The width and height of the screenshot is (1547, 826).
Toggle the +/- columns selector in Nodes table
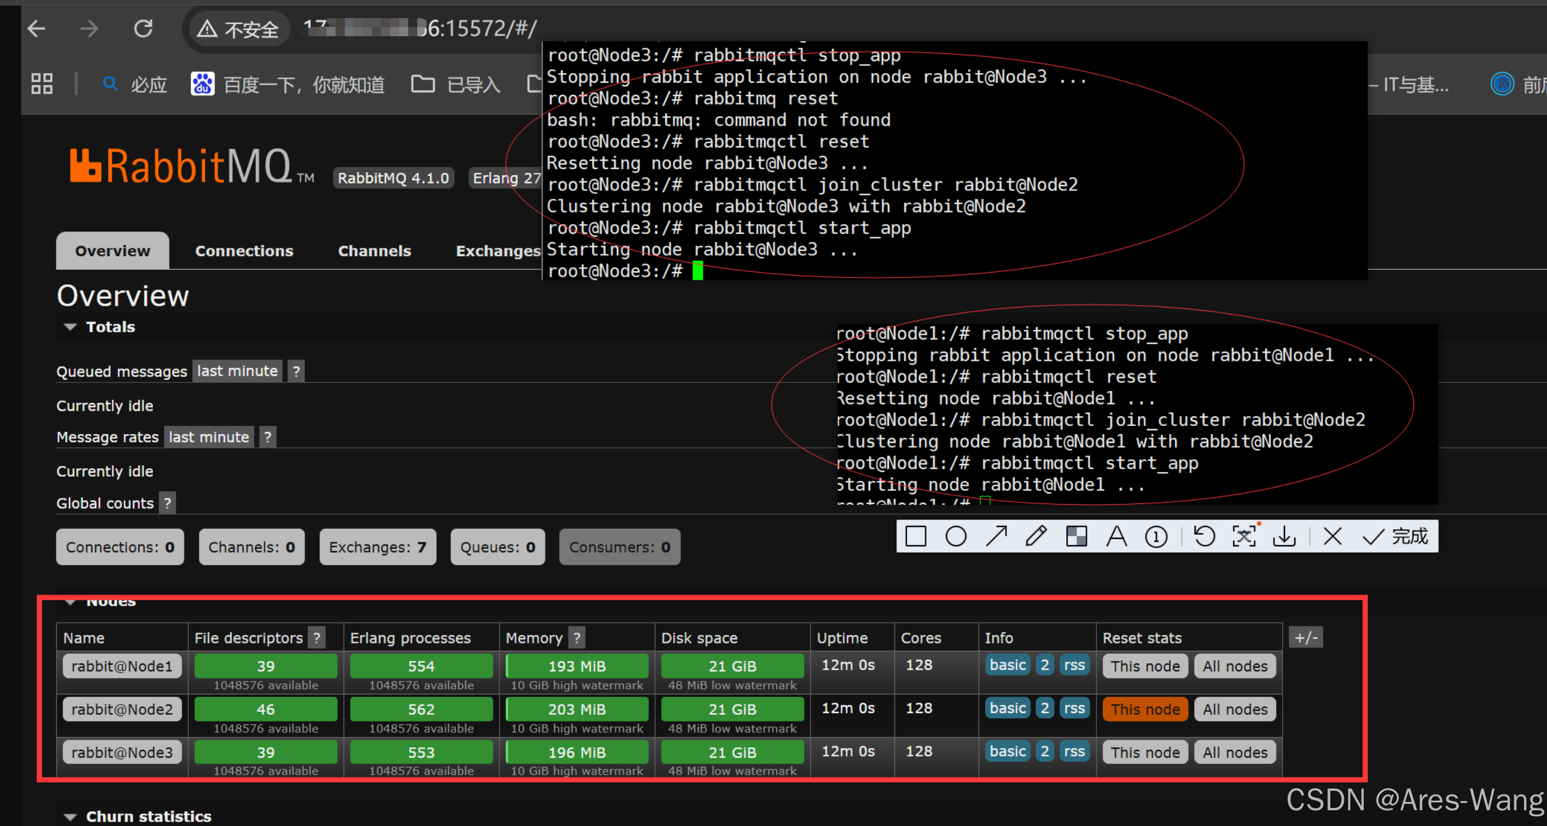coord(1306,637)
